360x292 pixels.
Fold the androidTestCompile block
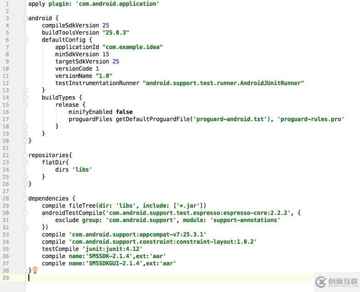coord(25,213)
